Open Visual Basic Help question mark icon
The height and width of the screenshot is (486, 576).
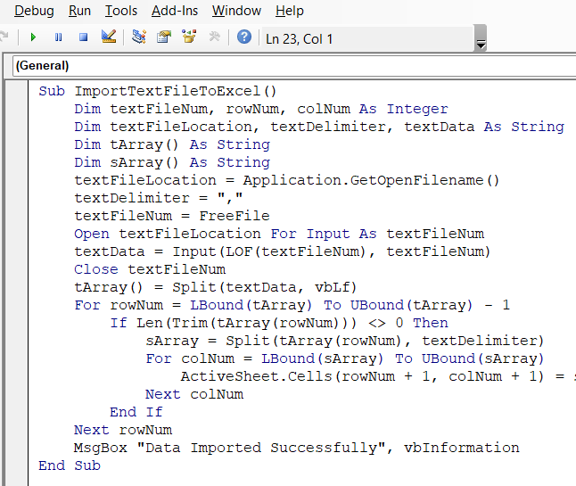pos(244,37)
